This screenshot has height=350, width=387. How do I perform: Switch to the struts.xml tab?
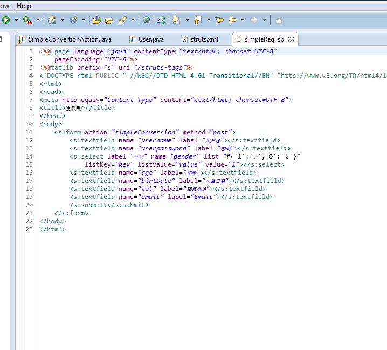pos(200,39)
